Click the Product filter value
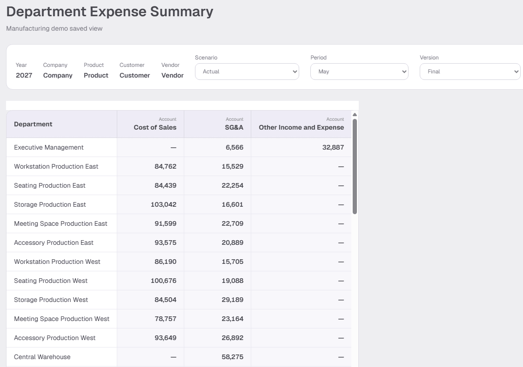Viewport: 523px width, 367px height. [96, 75]
